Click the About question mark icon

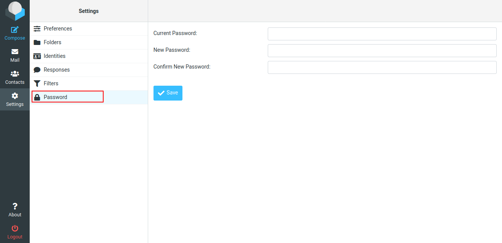pyautogui.click(x=15, y=206)
